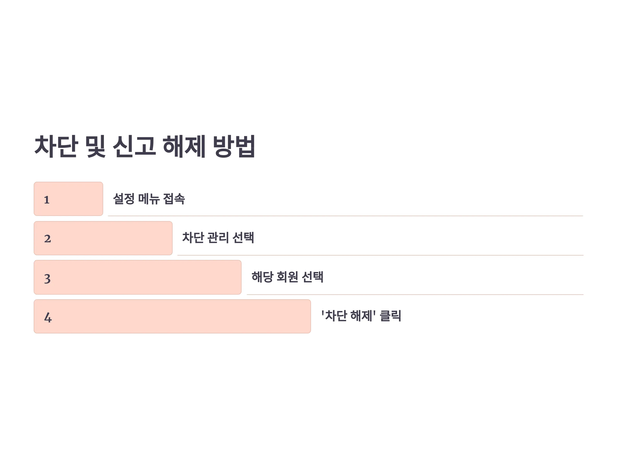
Task: Click the word 및 in the title
Action: [x=95, y=146]
